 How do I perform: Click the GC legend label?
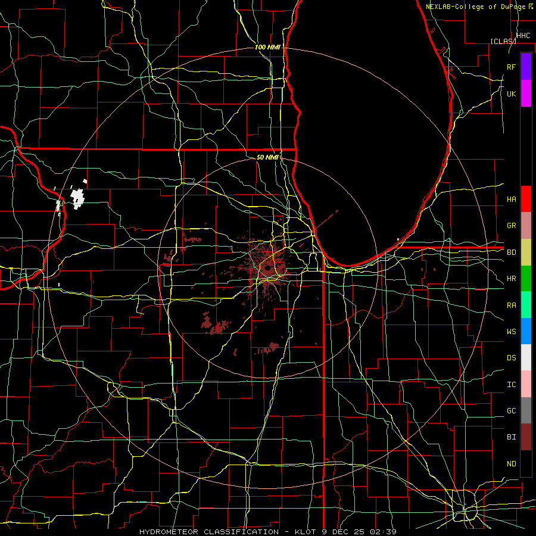511,411
